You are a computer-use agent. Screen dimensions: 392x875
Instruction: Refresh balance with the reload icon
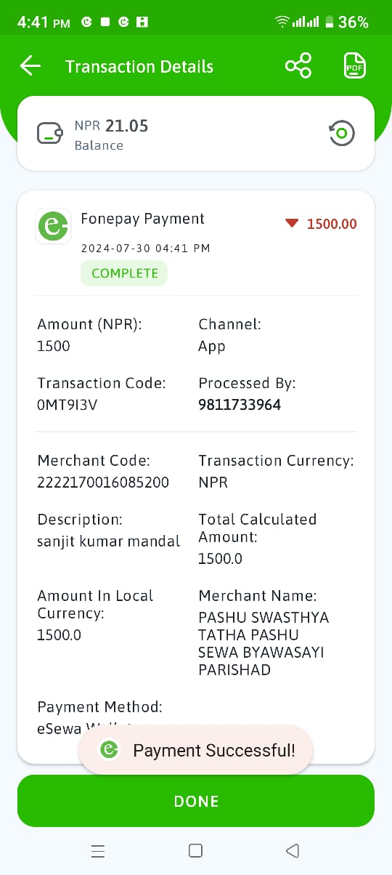342,133
